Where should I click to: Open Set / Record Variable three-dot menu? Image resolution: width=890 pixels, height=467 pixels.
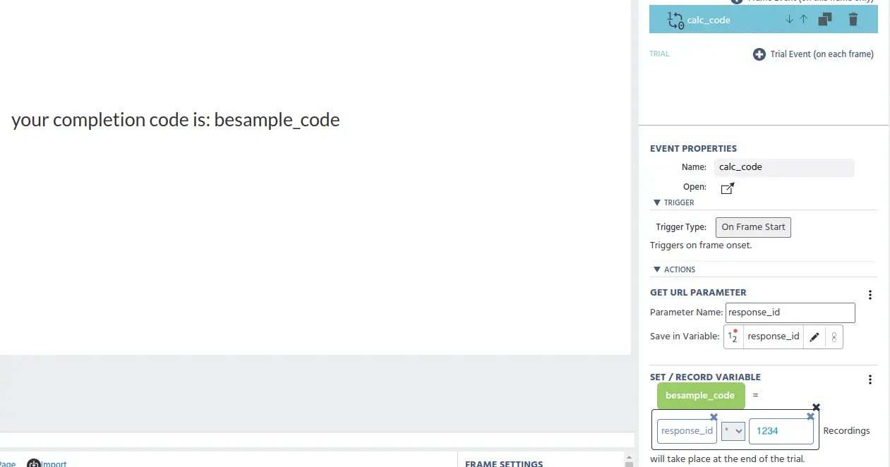(870, 380)
